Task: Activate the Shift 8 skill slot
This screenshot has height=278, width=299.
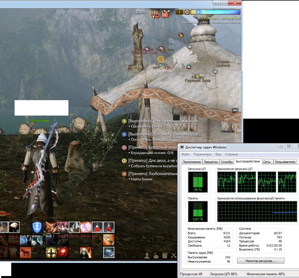Action: 63,240
